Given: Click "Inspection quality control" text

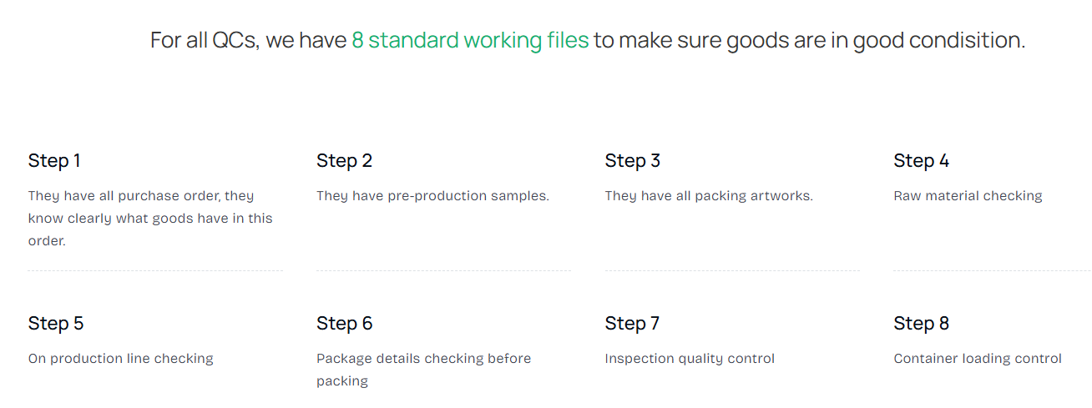Looking at the screenshot, I should click(690, 359).
